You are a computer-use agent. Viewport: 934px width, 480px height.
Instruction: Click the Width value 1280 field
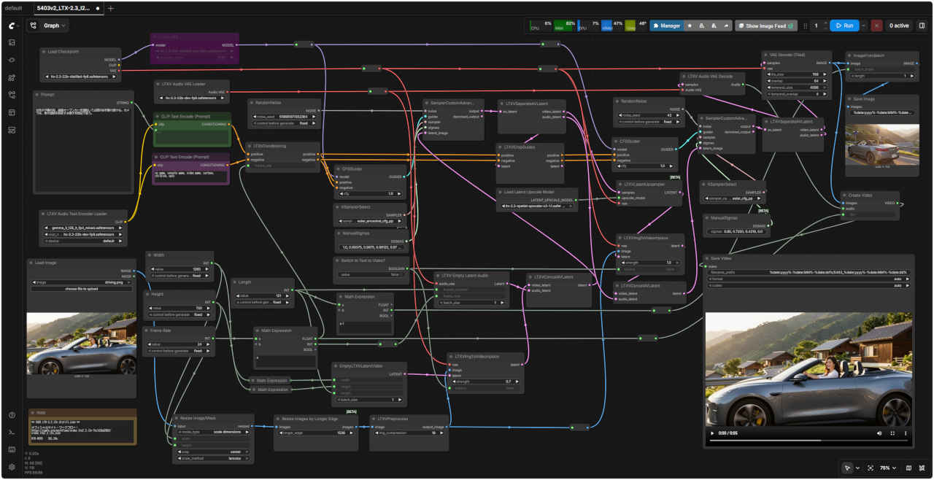pyautogui.click(x=179, y=268)
